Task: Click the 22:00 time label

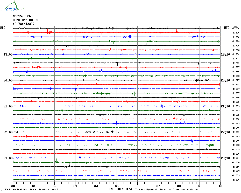Action: coord(8,132)
